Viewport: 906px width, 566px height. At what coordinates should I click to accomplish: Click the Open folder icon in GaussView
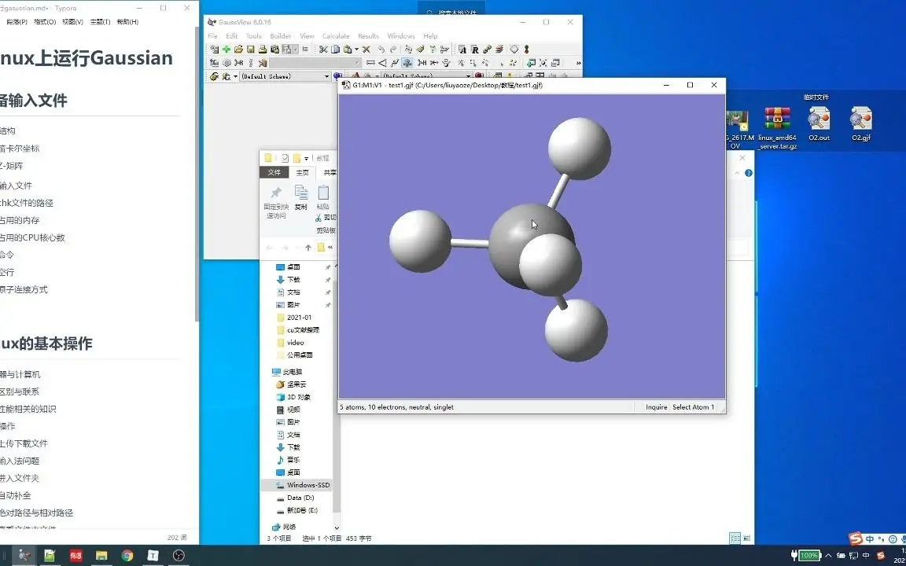[x=238, y=49]
